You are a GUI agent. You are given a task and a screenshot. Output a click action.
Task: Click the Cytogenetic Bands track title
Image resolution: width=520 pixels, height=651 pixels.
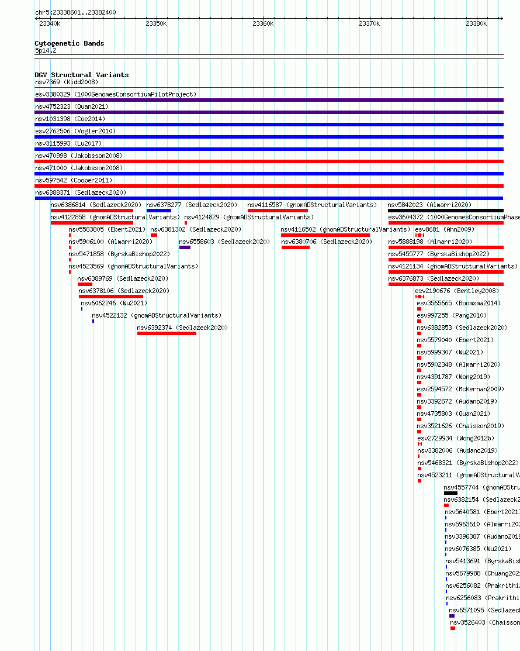point(70,44)
